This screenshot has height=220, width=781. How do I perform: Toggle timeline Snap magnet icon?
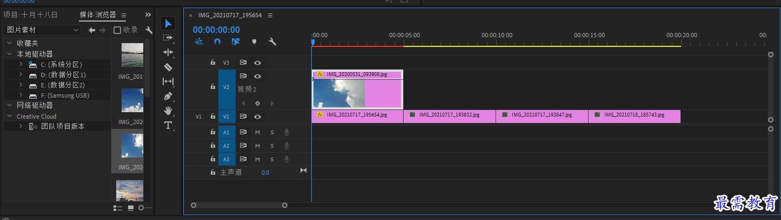(x=217, y=41)
